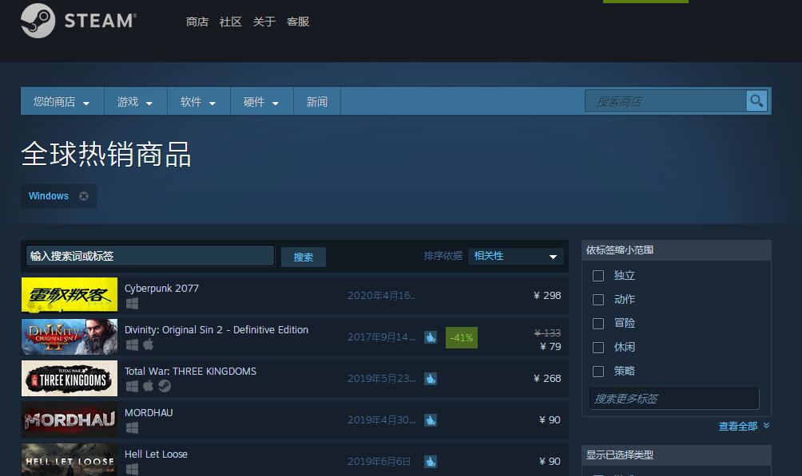Click the ¥ 268 price for Total War
802x476 pixels.
(546, 378)
